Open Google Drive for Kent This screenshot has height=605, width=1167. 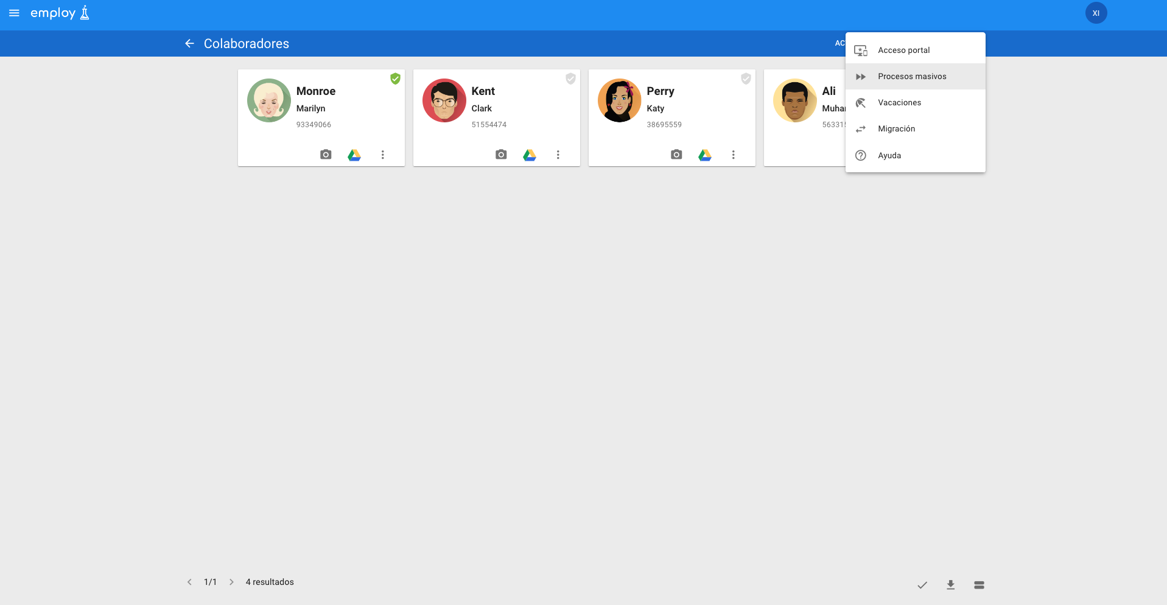pos(530,155)
